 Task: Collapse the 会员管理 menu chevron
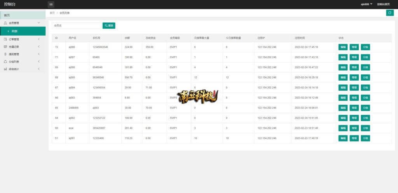point(38,23)
